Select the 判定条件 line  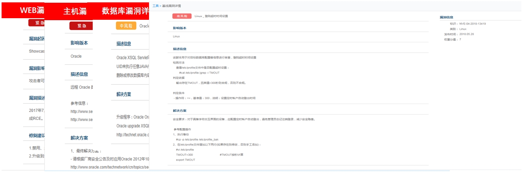click(178, 93)
